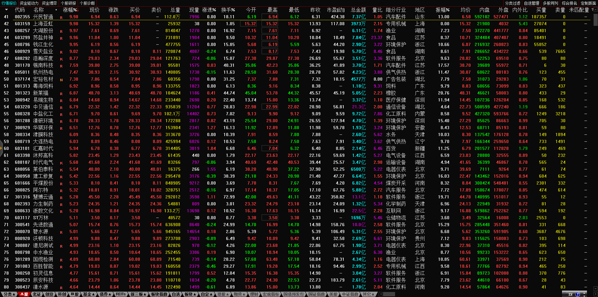
Task: Click the vertical scrollbar thumb
Action: 595,19
